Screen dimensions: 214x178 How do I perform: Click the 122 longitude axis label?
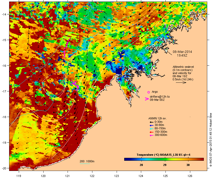[92, 176]
